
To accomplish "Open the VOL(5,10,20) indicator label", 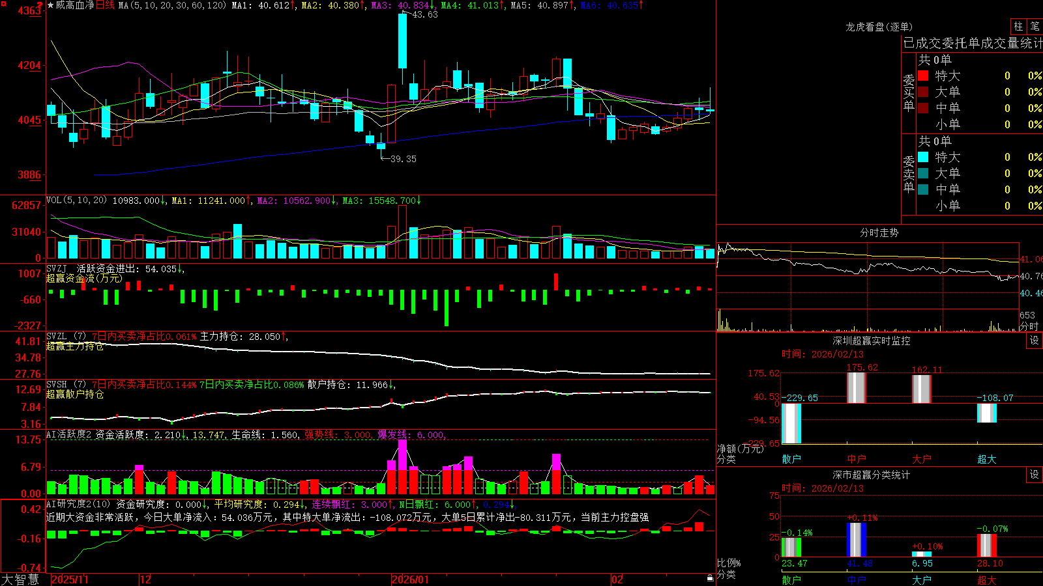I will [76, 201].
